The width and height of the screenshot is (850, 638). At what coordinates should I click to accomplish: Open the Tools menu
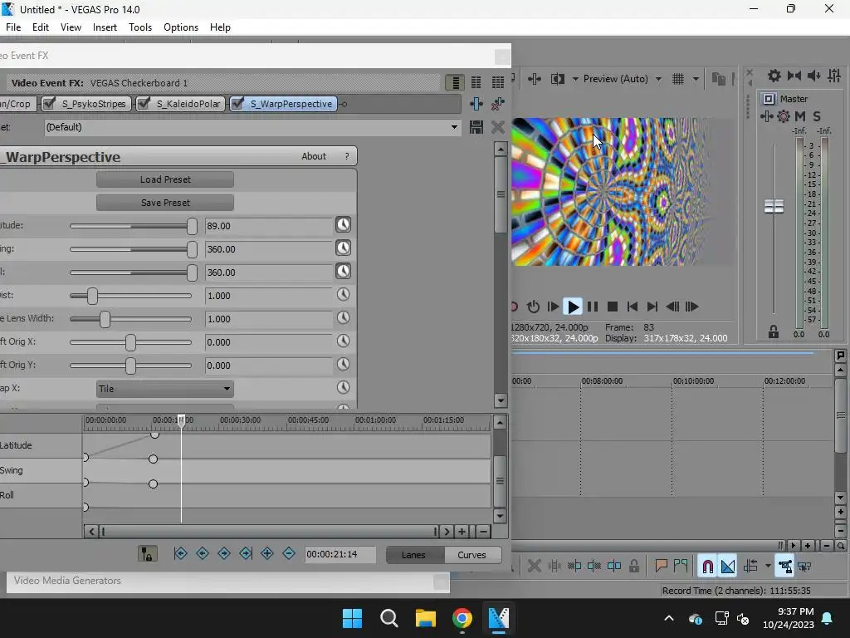coord(139,27)
